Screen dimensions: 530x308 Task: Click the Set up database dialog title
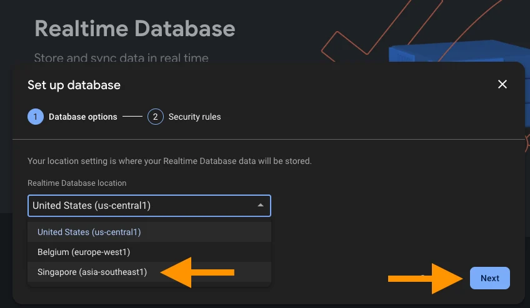point(74,85)
